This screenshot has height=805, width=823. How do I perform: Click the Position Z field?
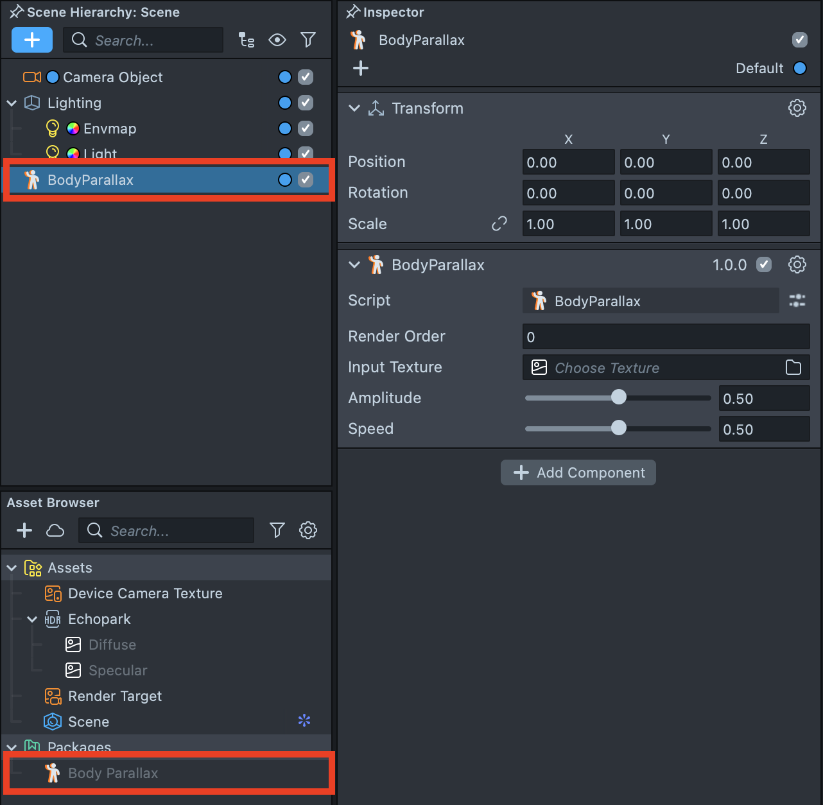pyautogui.click(x=763, y=162)
